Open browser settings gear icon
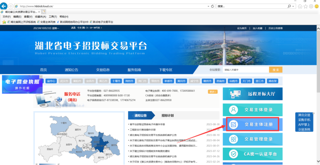This screenshot has width=320, height=165. (x=311, y=7)
